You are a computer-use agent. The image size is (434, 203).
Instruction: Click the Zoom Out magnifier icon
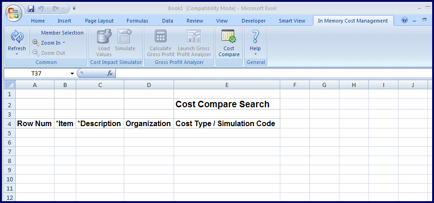click(36, 53)
